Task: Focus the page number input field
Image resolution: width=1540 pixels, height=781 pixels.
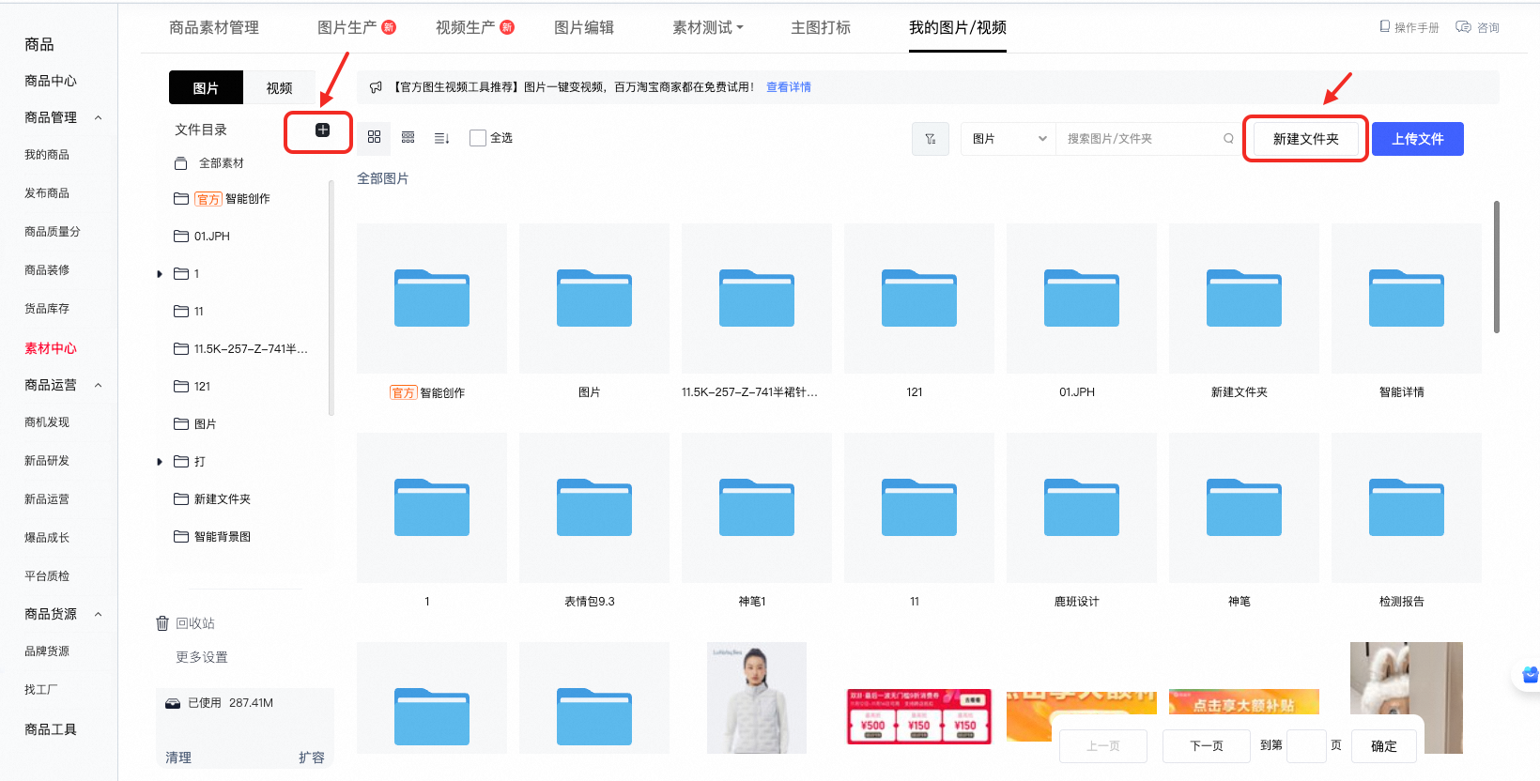Action: point(1305,746)
